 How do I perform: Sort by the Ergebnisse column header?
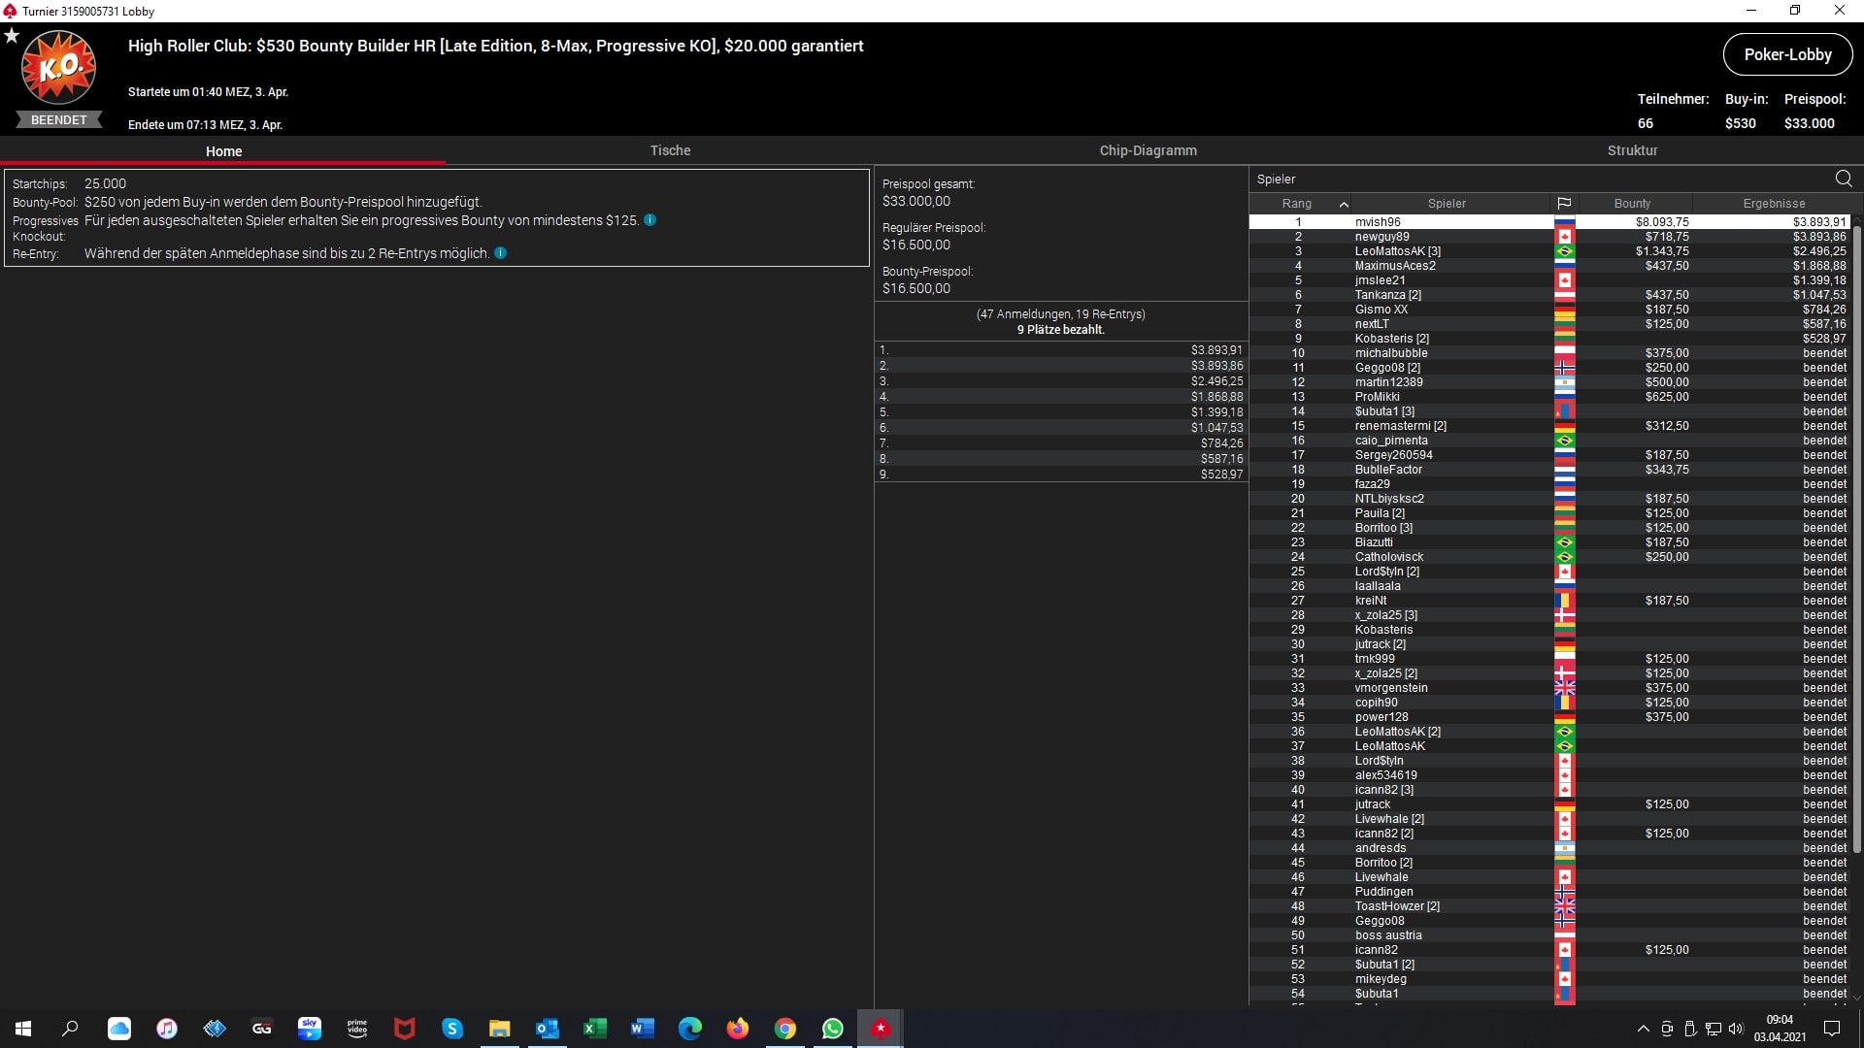(x=1773, y=204)
